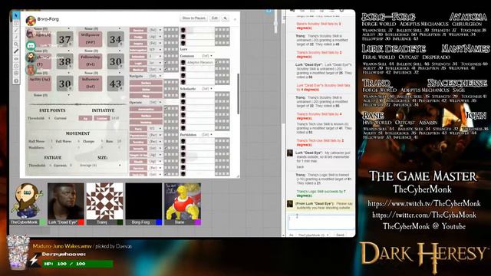The width and height of the screenshot is (491, 276).
Task: Click the Willpower value field showing 34
Action: [x=116, y=39]
